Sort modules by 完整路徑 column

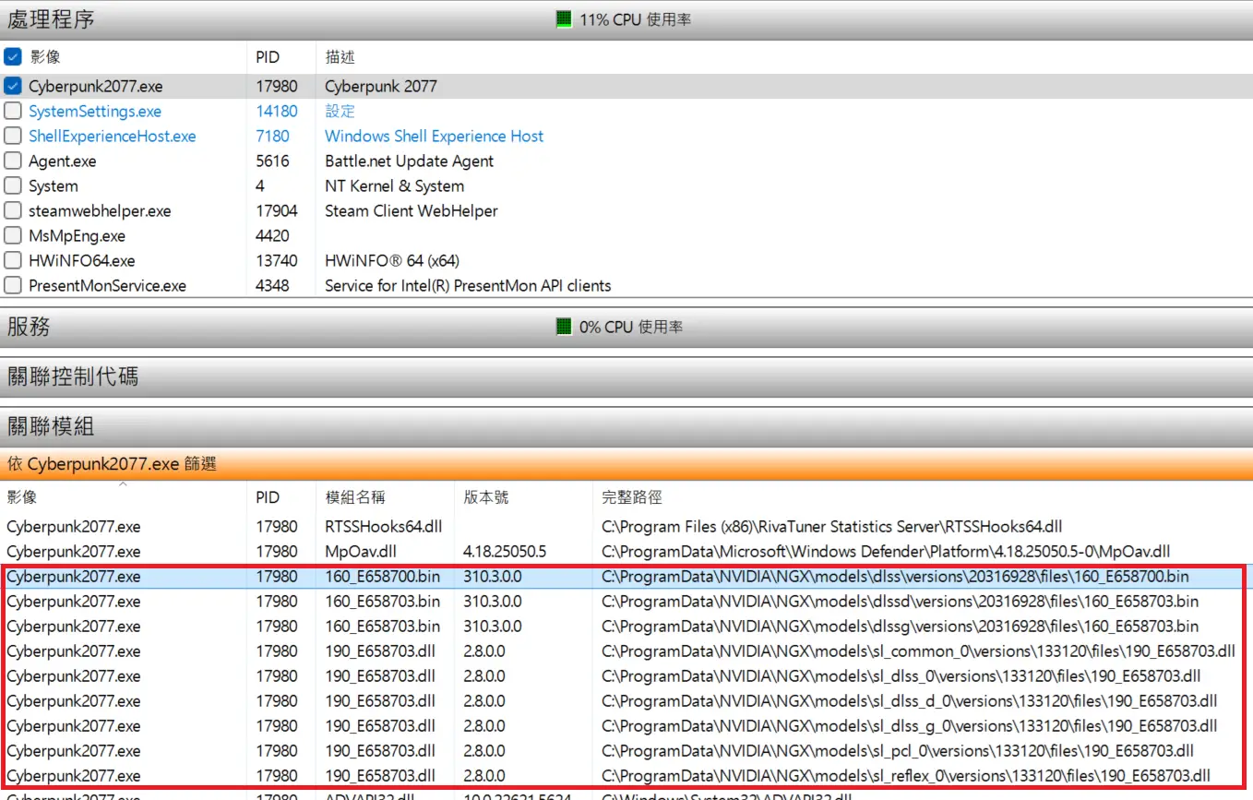click(631, 497)
